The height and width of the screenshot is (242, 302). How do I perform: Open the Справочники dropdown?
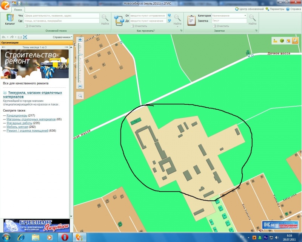[x=62, y=37]
